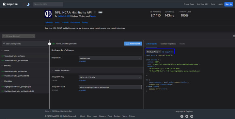Viewport: 235px width, 119px height.
Task: Open the footer Careers link
Action: (102, 116)
